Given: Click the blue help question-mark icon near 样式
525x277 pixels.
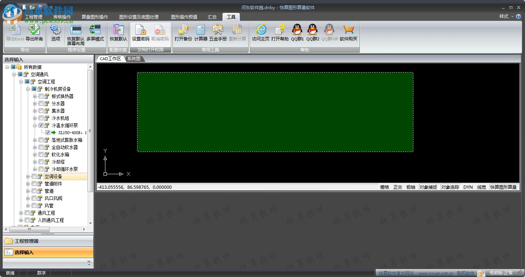Looking at the screenshot, I should click(518, 16).
